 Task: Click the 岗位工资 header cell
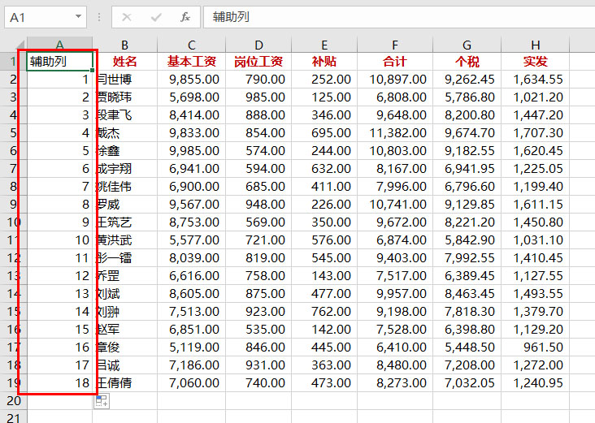pyautogui.click(x=258, y=62)
